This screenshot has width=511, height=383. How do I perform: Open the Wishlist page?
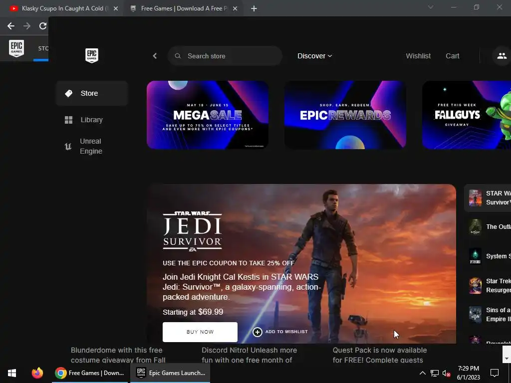418,56
